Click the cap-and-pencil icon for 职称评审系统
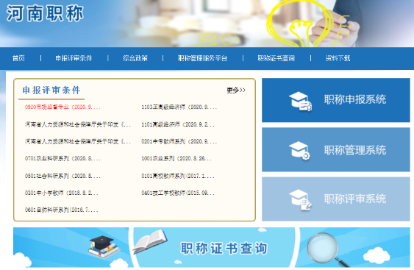Image resolution: width=414 pixels, height=270 pixels. click(x=301, y=199)
